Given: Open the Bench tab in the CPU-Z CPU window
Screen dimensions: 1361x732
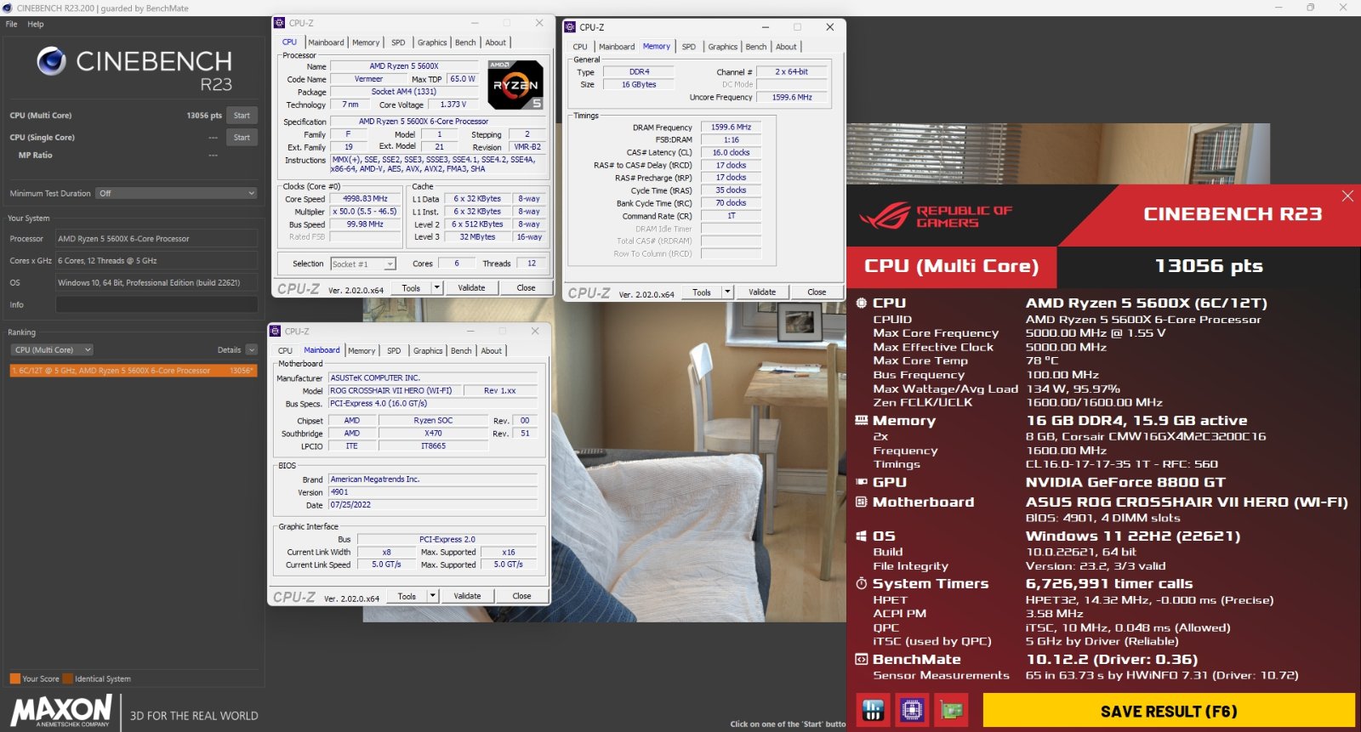Looking at the screenshot, I should (466, 43).
